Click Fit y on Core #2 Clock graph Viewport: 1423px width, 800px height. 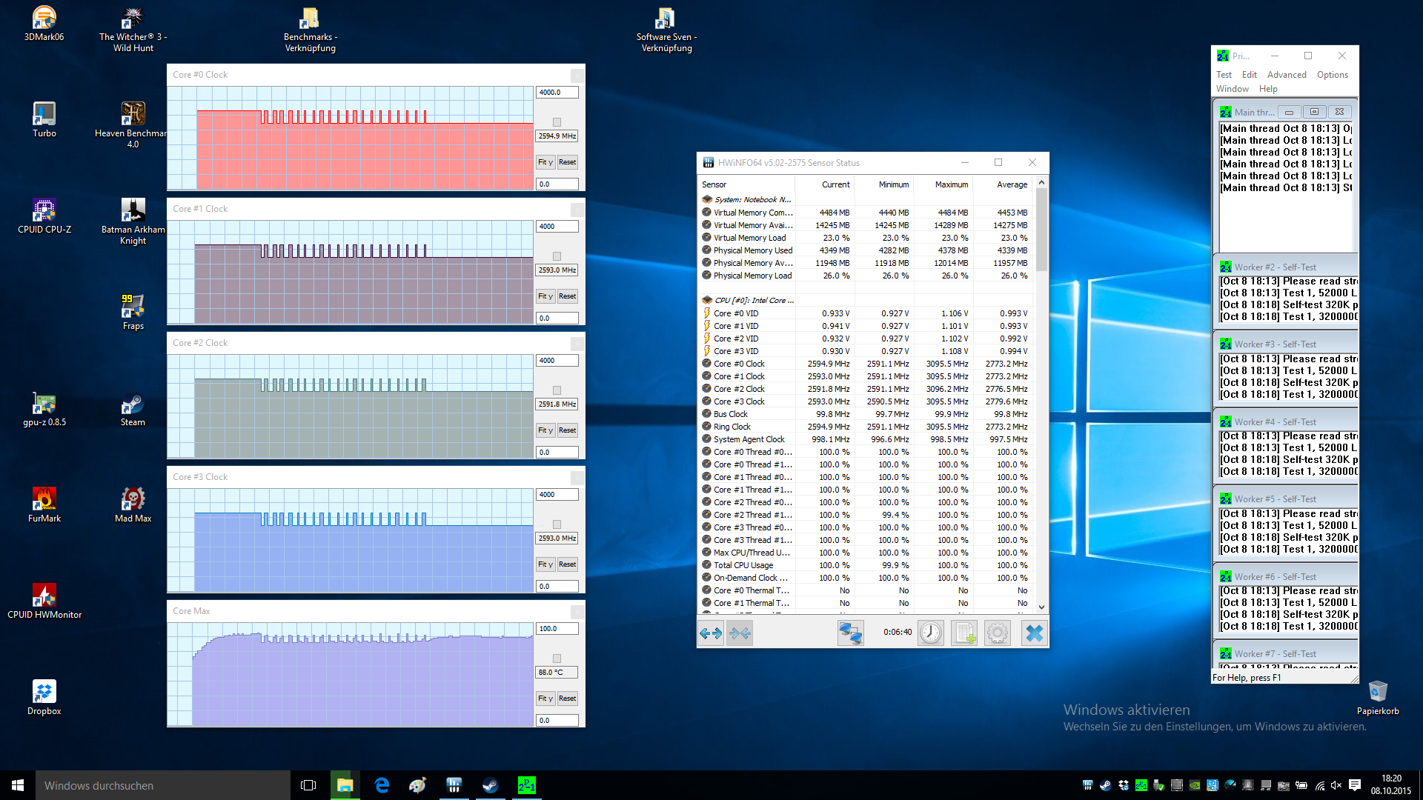tap(545, 430)
